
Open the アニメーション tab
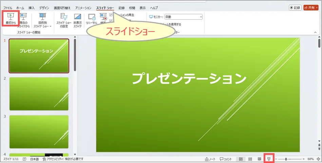pos(83,8)
